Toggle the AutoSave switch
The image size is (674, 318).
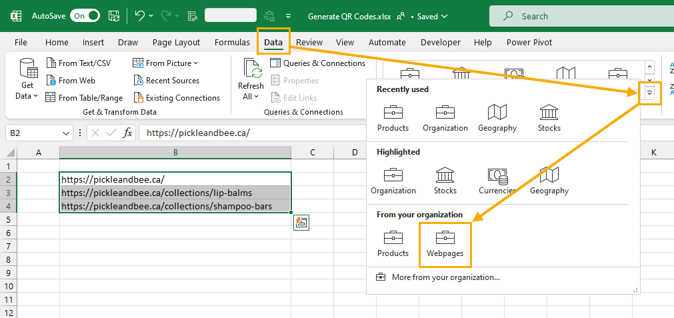click(85, 16)
